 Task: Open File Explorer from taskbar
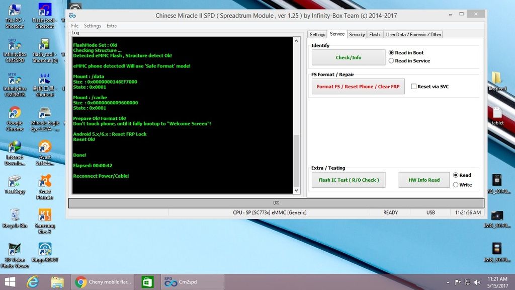click(57, 282)
